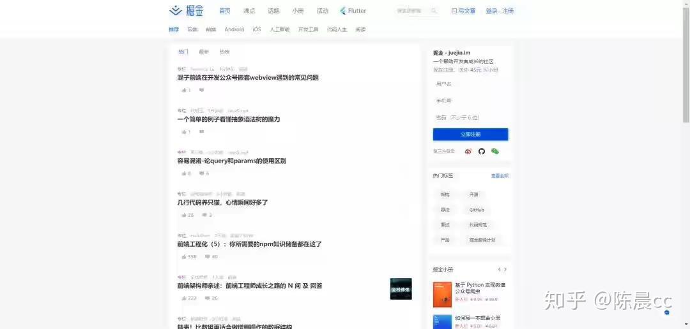Viewport: 690px width, 329px height.
Task: Click the GitHub tag chip
Action: 477,210
